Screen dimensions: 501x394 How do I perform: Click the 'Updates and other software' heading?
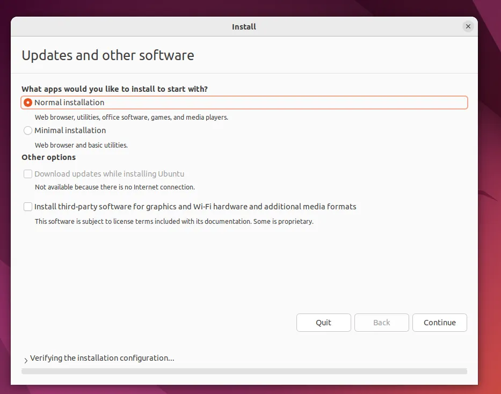(x=108, y=55)
